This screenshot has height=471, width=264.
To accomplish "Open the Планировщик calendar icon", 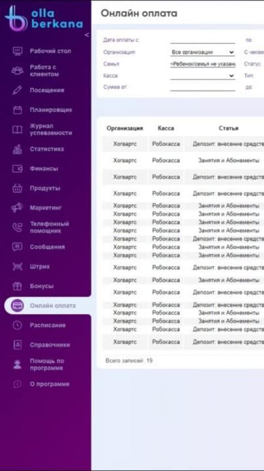I will click(16, 110).
